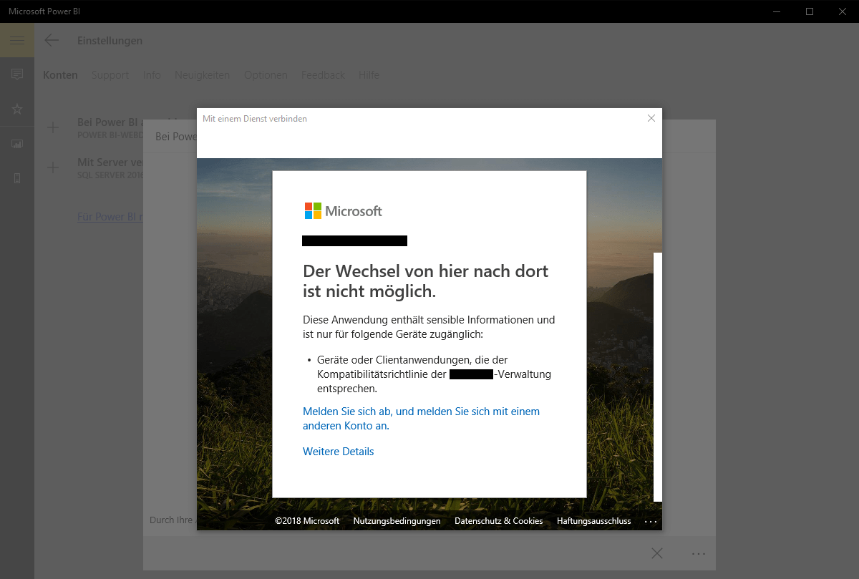The image size is (859, 579).
Task: Click plus icon next to Bei Power BI
Action: 53,127
